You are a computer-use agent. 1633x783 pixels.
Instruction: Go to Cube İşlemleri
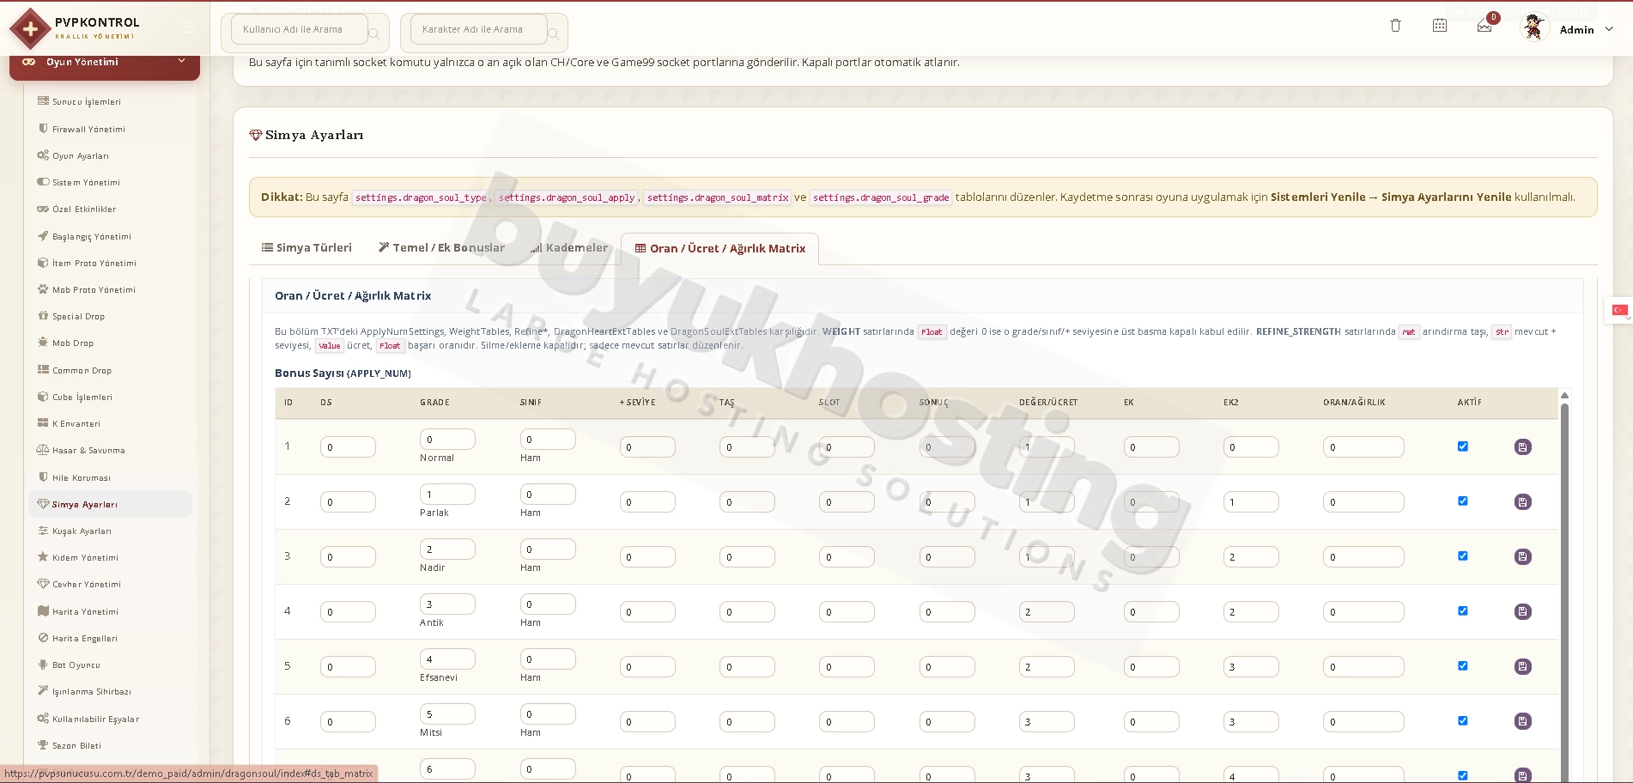82,398
